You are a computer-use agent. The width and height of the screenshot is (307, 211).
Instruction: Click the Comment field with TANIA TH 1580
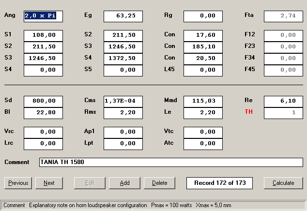pos(171,162)
